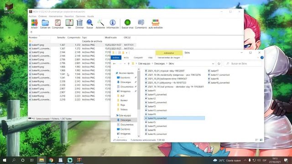
Task: Click the Extraer en toolbar icon
Action: click(45, 24)
